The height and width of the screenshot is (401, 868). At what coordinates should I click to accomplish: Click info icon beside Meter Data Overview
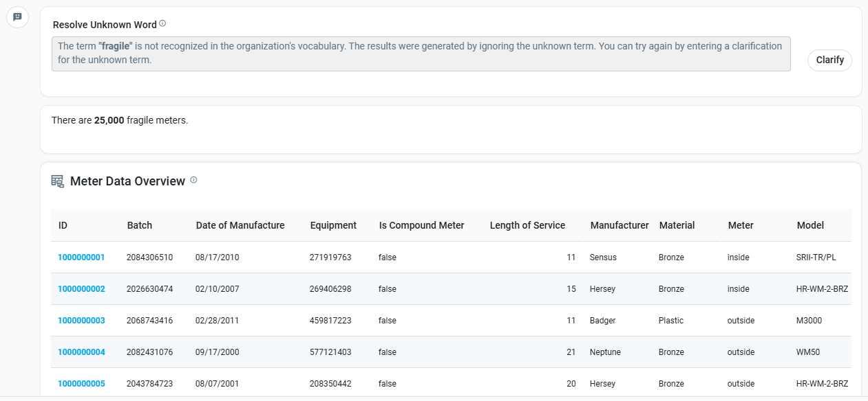[x=193, y=180]
